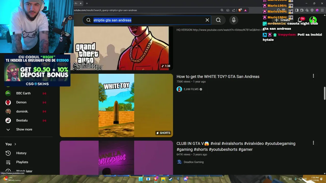
Task: Click the Bestialu channel avatar
Action: [x=8, y=120]
